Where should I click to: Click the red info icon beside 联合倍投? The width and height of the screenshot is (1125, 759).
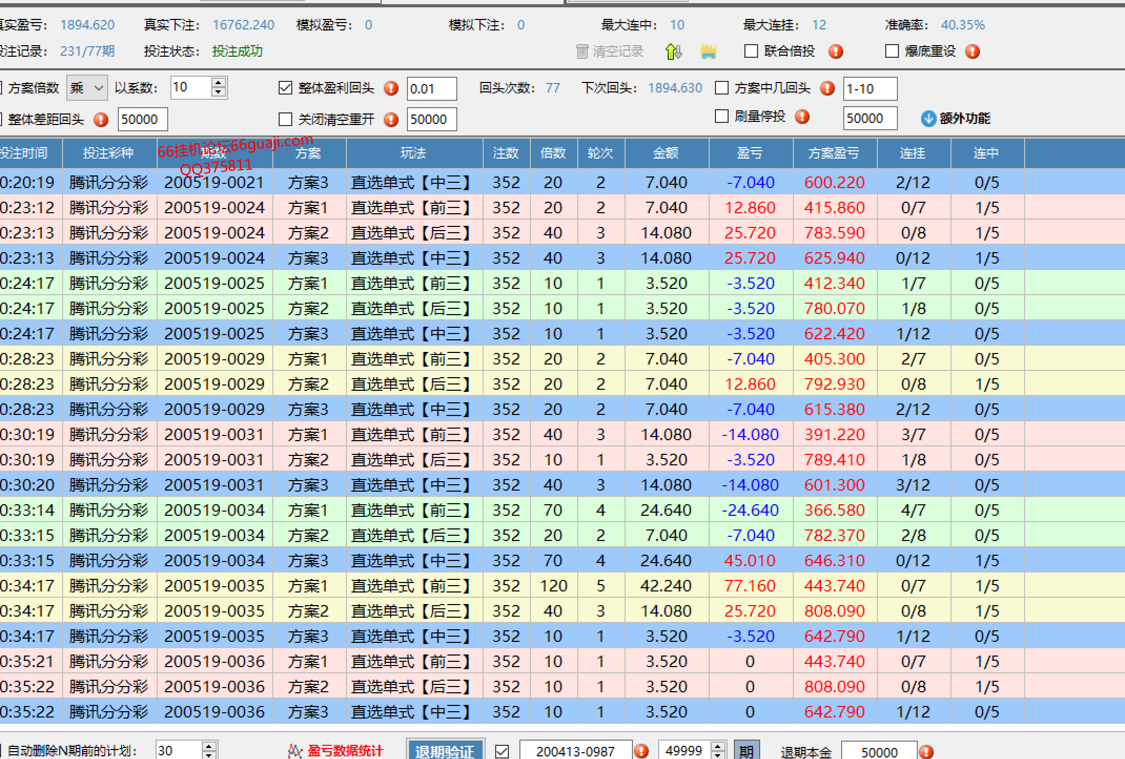pyautogui.click(x=835, y=51)
